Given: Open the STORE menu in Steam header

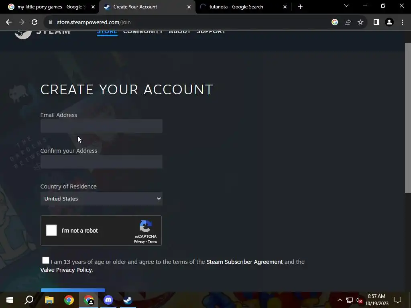Looking at the screenshot, I should (x=107, y=32).
